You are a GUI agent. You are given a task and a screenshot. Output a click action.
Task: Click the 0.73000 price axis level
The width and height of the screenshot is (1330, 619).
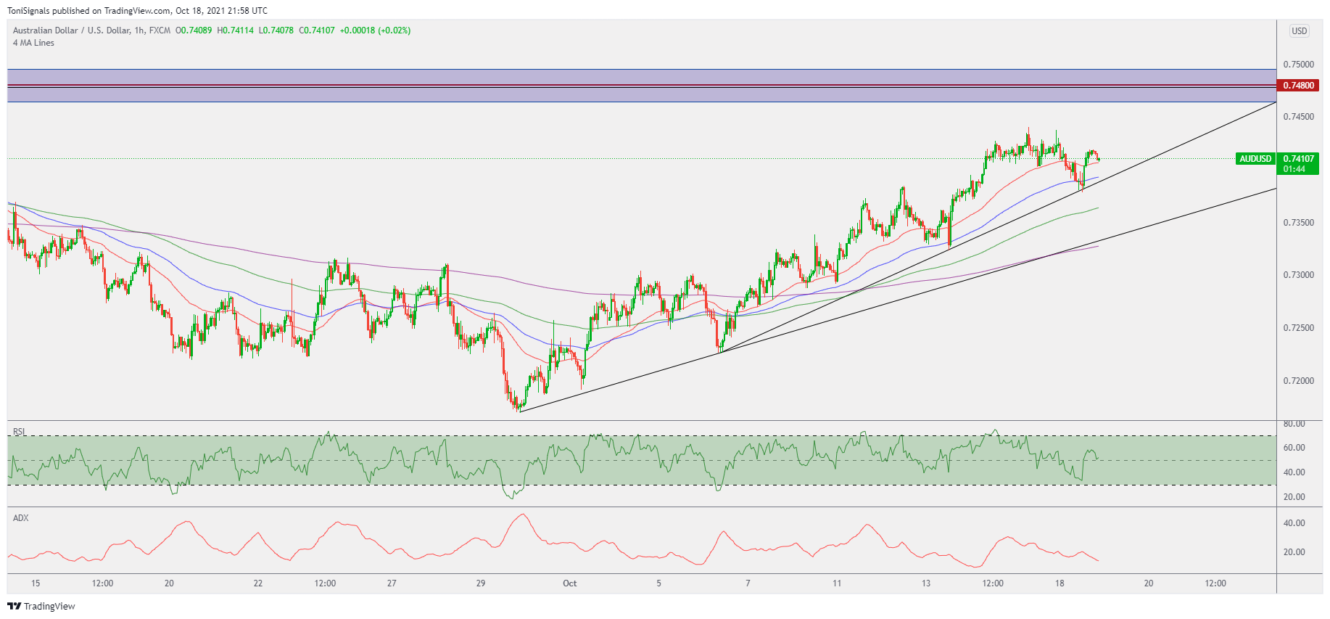[1298, 275]
